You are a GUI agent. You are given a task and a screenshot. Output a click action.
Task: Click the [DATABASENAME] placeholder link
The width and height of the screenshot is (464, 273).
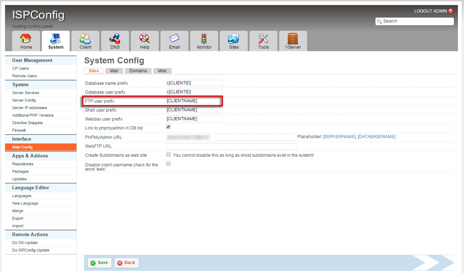click(377, 137)
